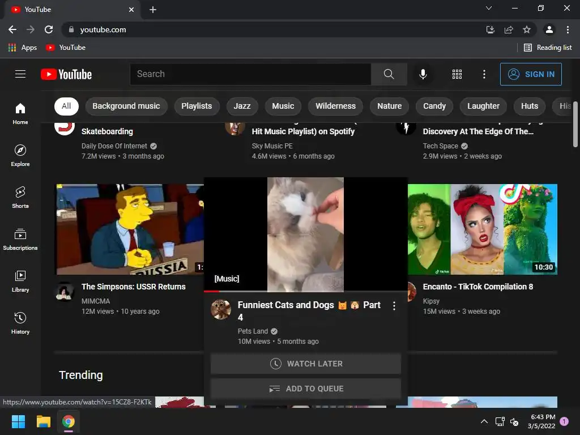
Task: Open Shorts in the sidebar
Action: (20, 197)
